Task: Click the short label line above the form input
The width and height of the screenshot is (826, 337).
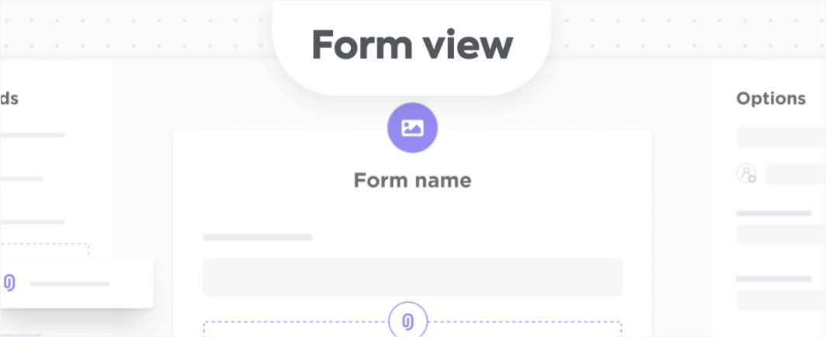Action: tap(257, 238)
